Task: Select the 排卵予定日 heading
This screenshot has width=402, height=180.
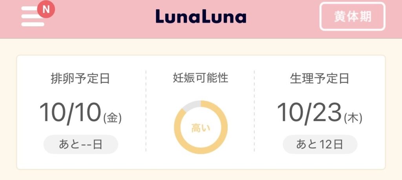Action: [80, 79]
